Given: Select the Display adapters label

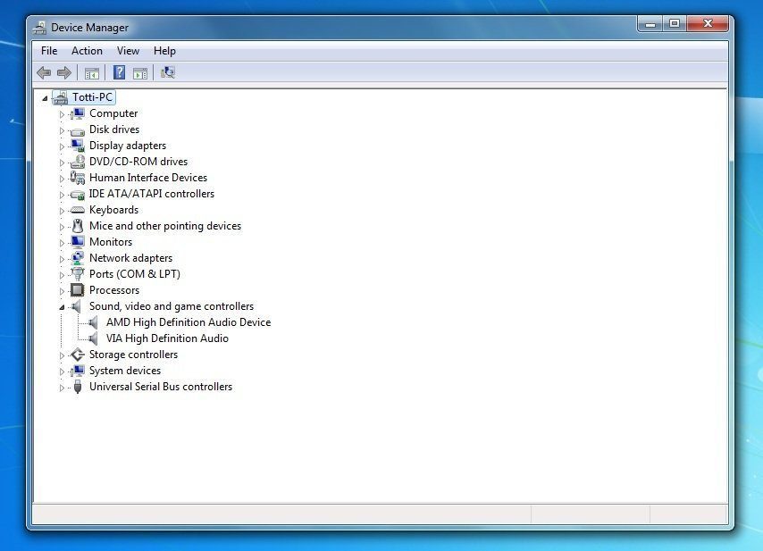Looking at the screenshot, I should click(x=128, y=146).
